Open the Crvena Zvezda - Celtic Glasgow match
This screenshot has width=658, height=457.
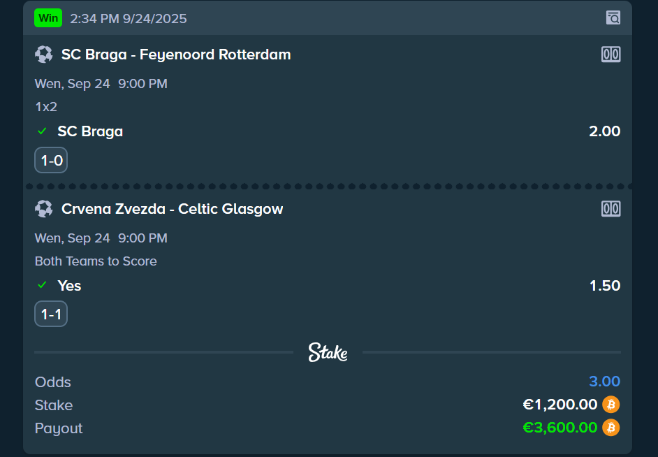pos(172,209)
